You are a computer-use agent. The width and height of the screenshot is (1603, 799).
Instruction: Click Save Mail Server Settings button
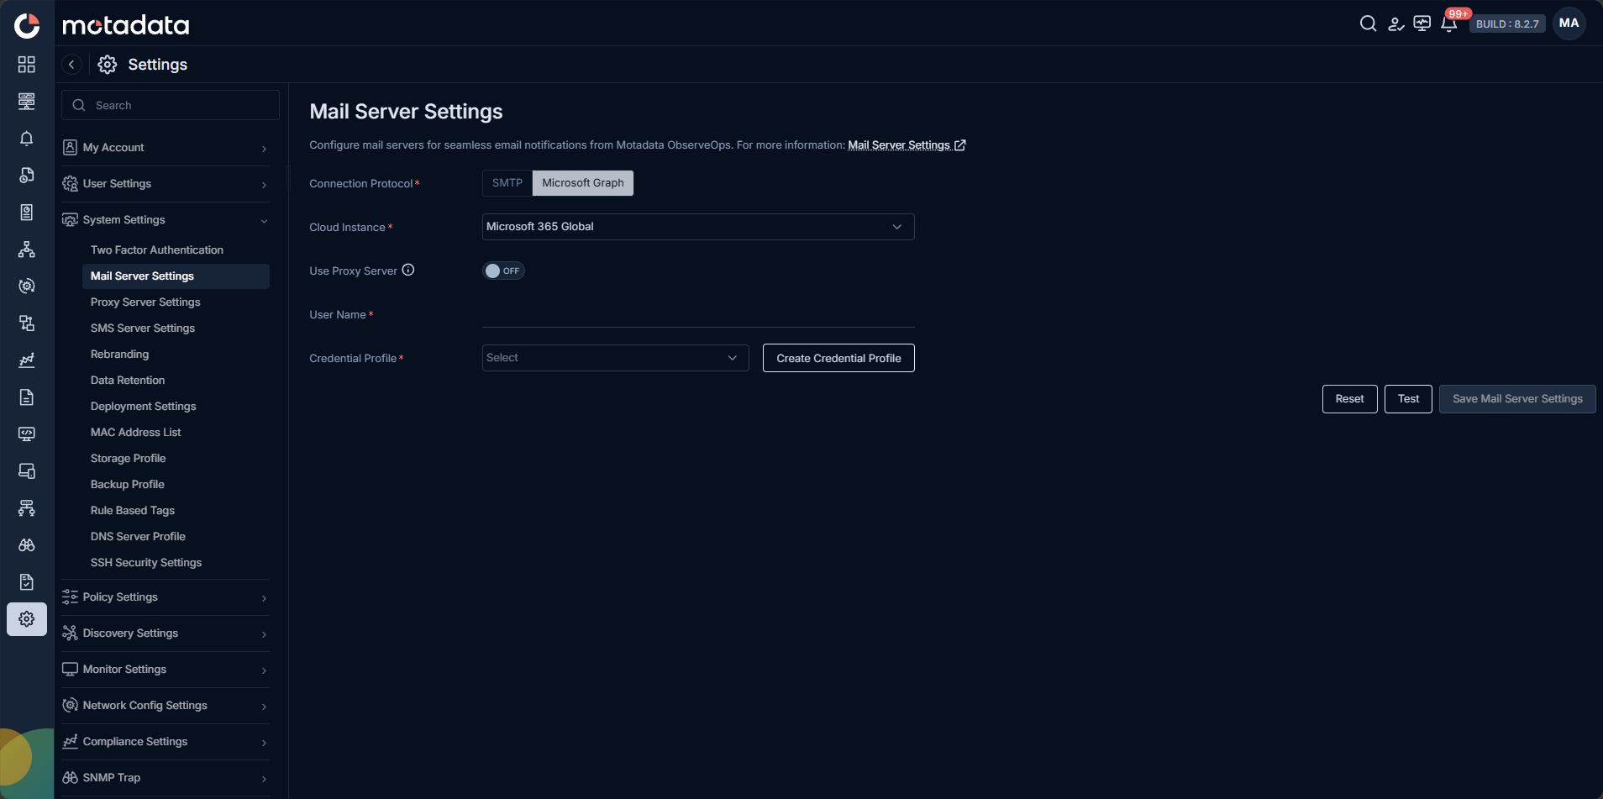1517,399
